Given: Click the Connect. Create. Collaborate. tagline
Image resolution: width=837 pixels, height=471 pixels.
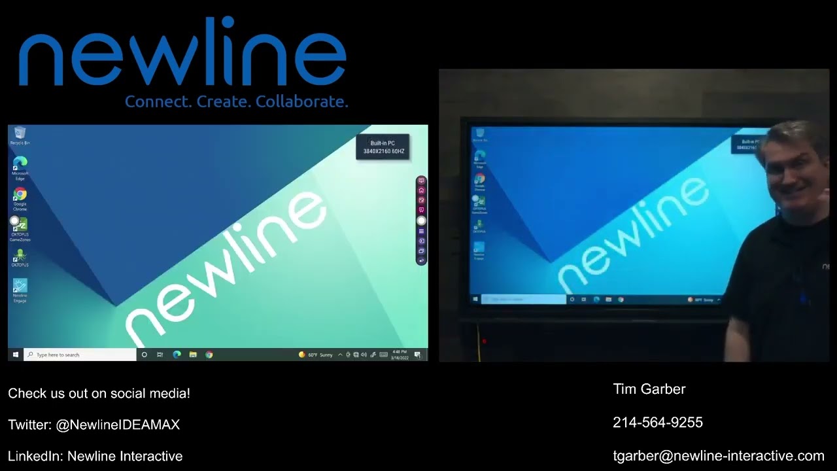Looking at the screenshot, I should tap(237, 101).
